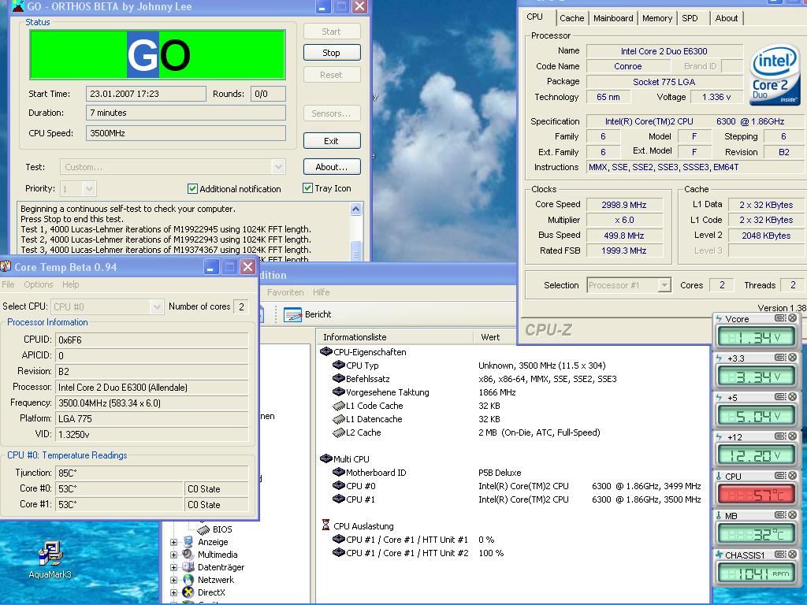The image size is (807, 605).
Task: Click the Wert column header
Action: (490, 337)
